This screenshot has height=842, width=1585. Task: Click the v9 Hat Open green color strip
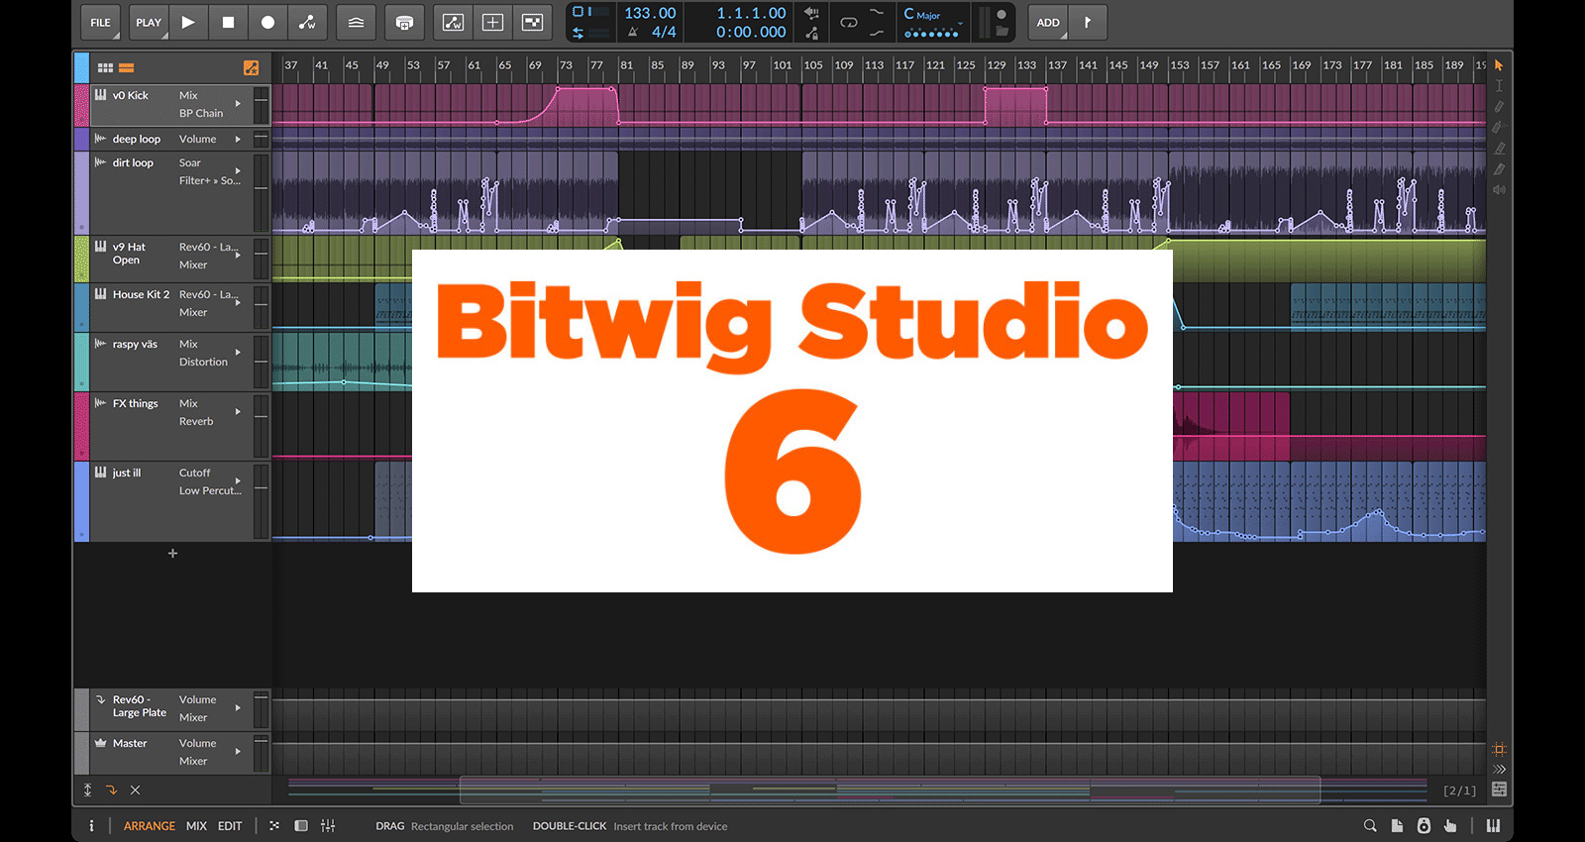coord(81,259)
